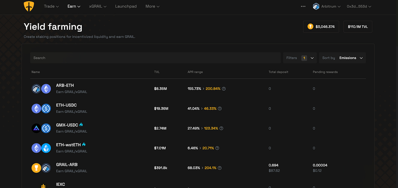Click the ETH-wstETH APR help icon

point(217,148)
